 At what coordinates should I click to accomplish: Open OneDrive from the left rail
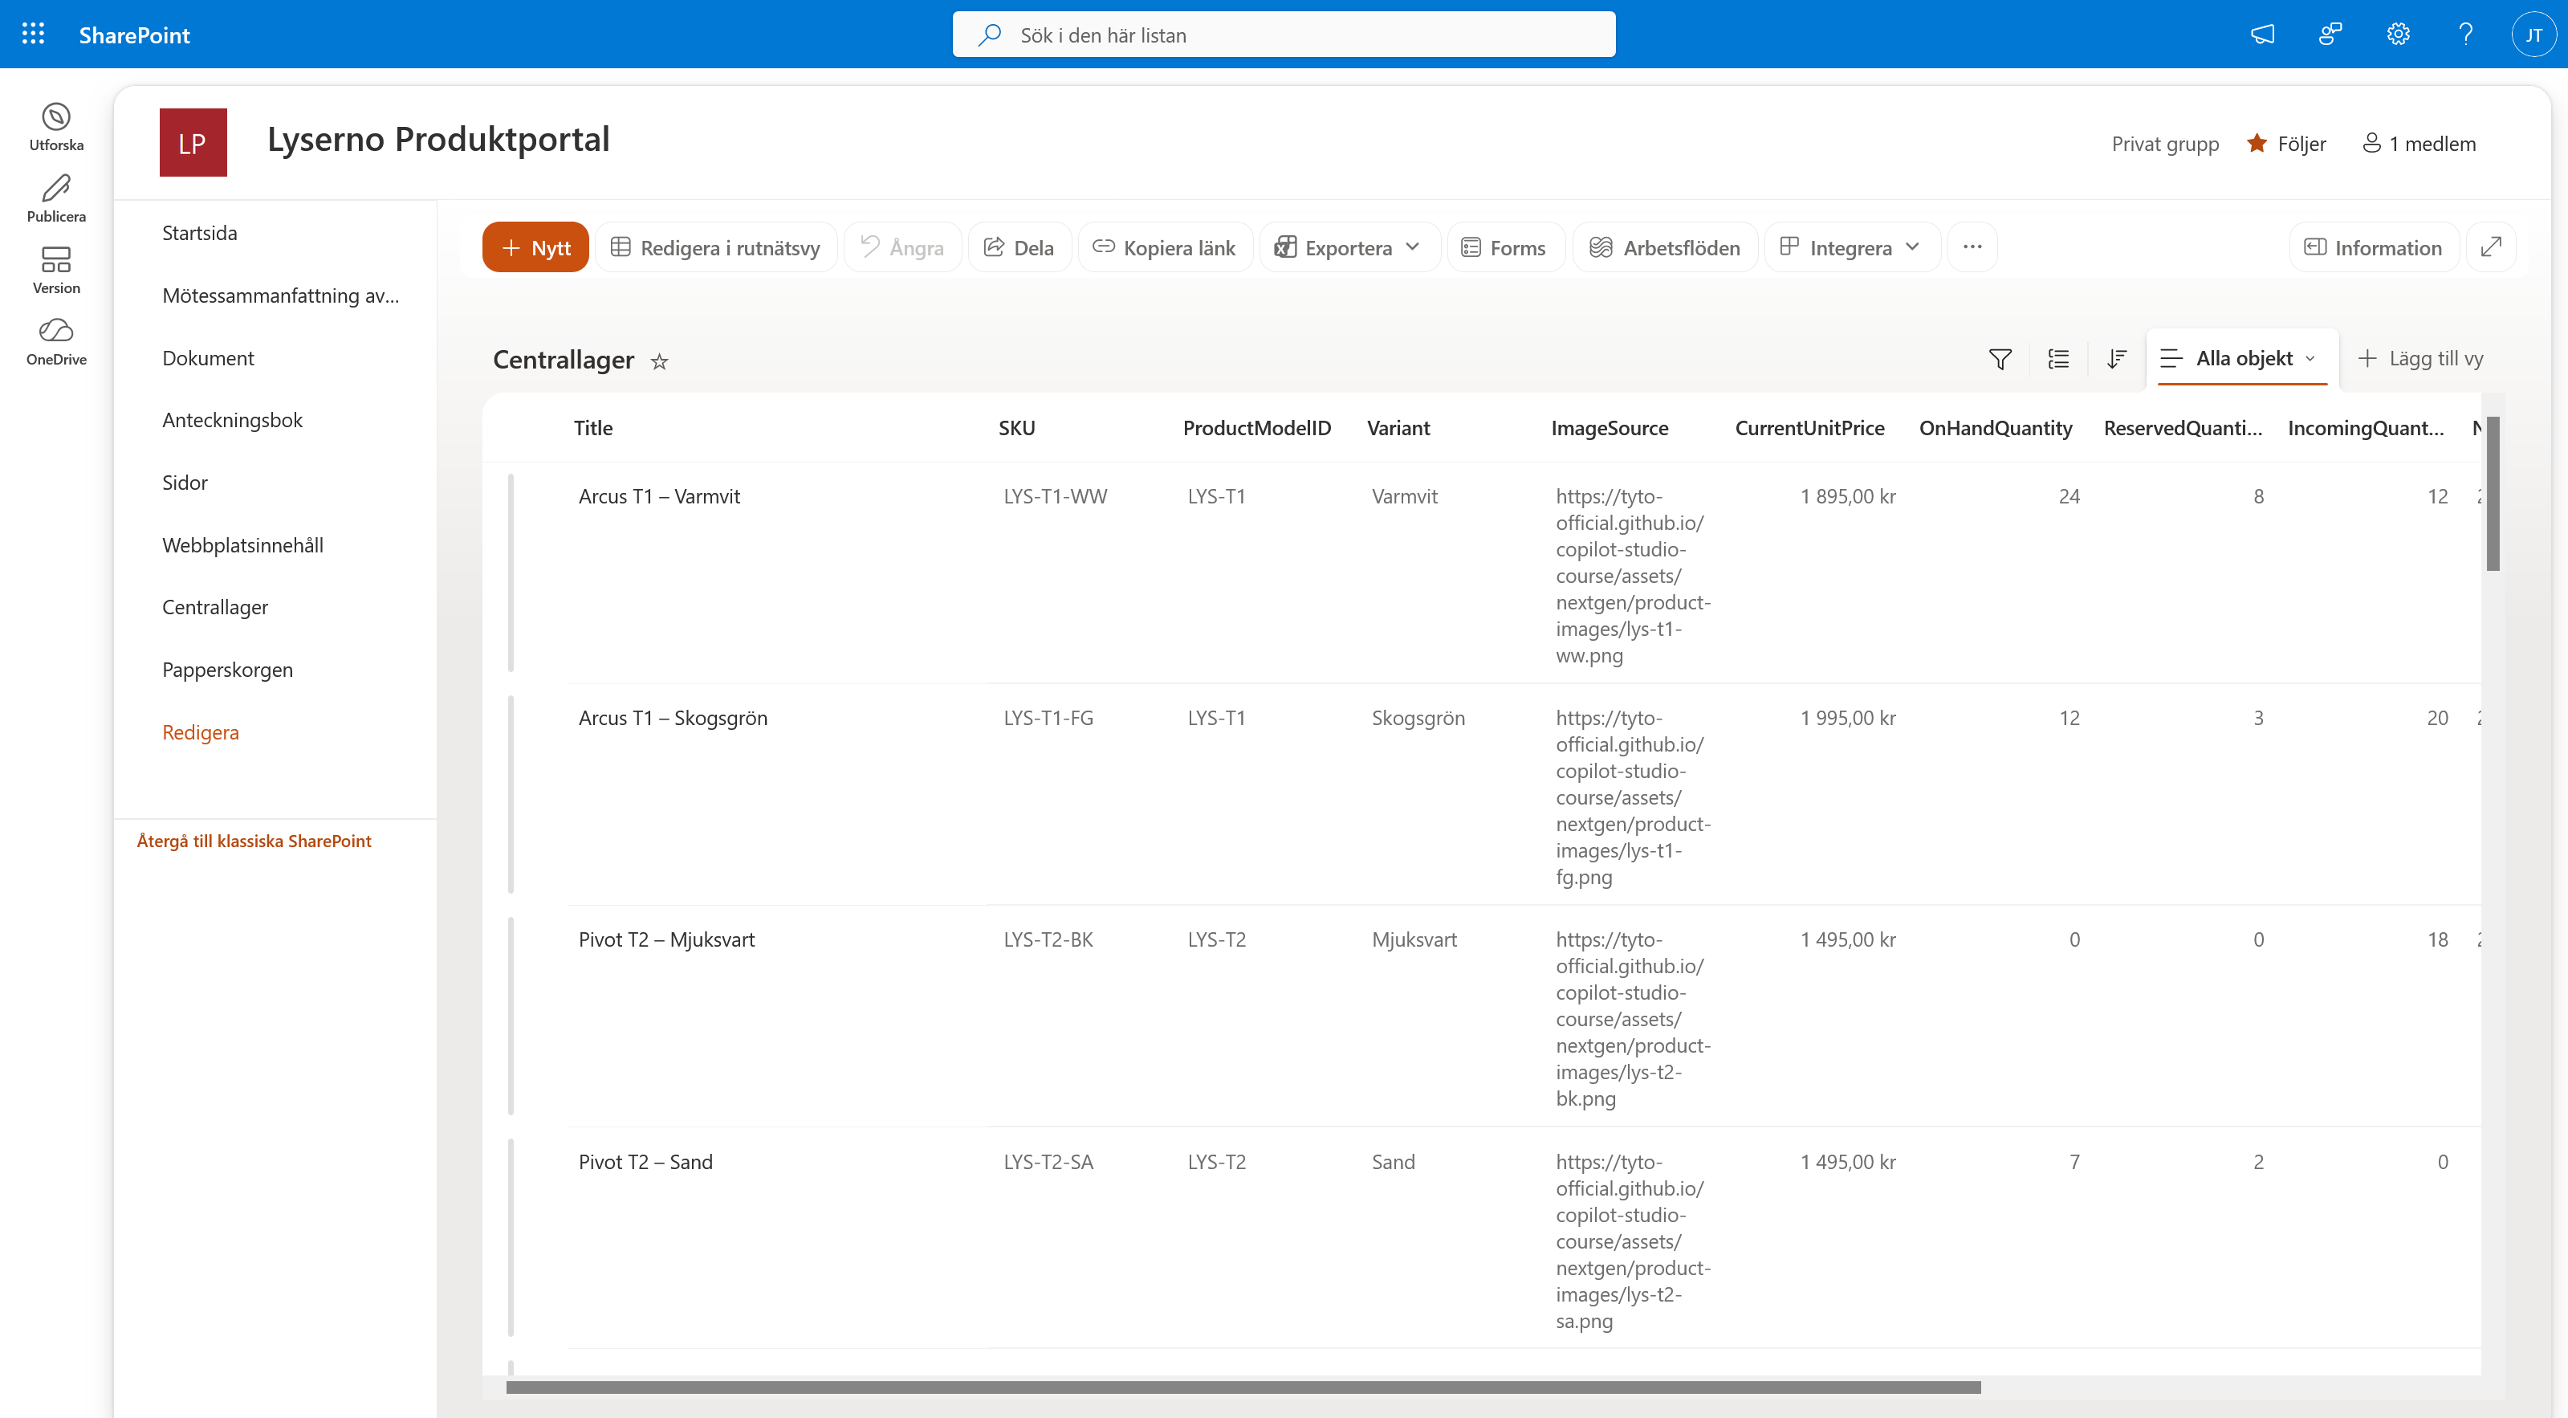pos(56,341)
